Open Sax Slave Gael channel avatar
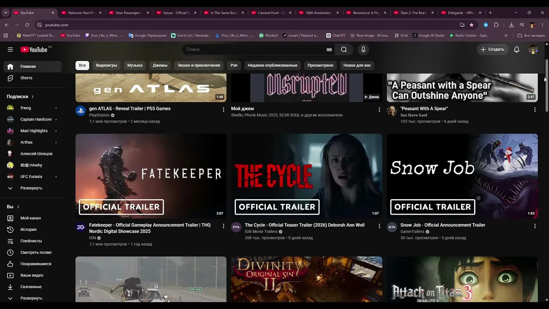The height and width of the screenshot is (309, 549). pyautogui.click(x=392, y=111)
